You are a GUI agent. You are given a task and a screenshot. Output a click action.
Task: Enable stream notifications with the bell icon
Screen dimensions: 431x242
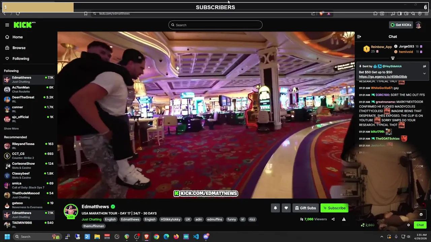coord(275,208)
